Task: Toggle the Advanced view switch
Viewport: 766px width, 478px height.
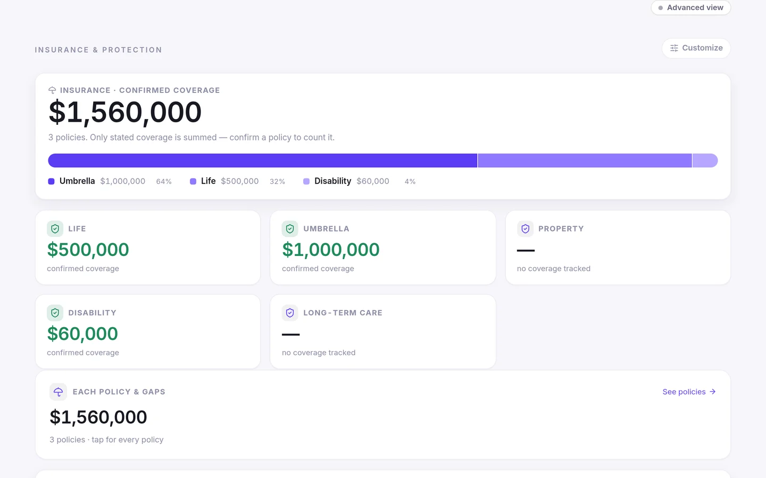Action: coord(690,7)
